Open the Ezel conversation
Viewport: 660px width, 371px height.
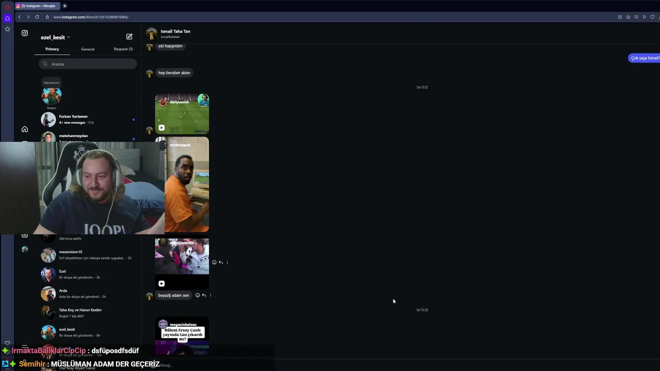pyautogui.click(x=88, y=274)
